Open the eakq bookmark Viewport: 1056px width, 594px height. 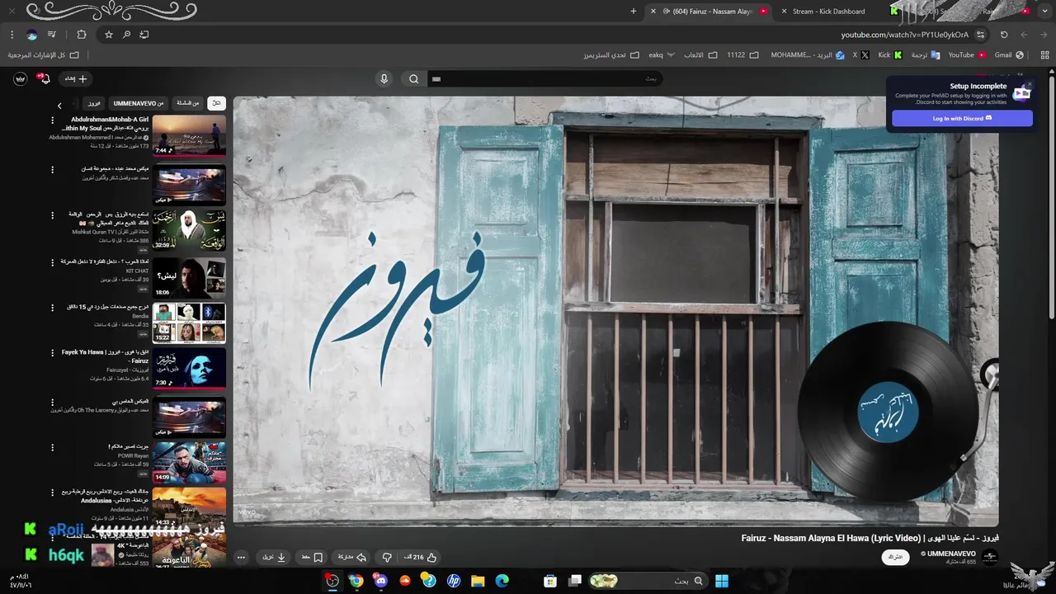662,55
